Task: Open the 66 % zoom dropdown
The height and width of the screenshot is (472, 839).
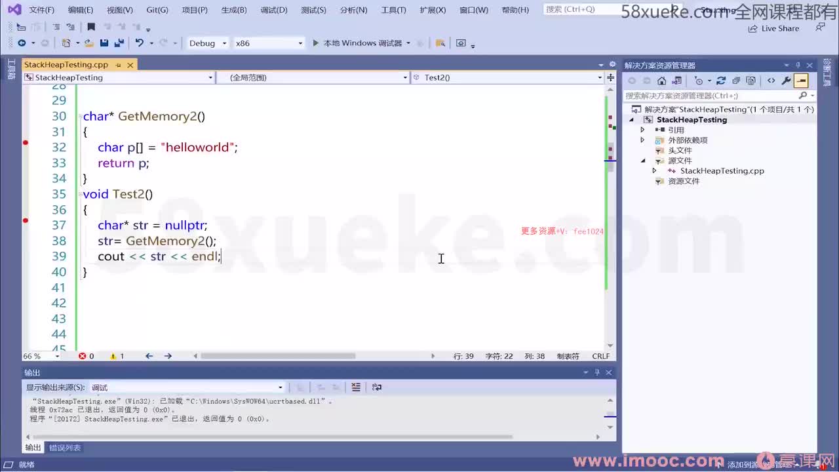Action: click(42, 356)
